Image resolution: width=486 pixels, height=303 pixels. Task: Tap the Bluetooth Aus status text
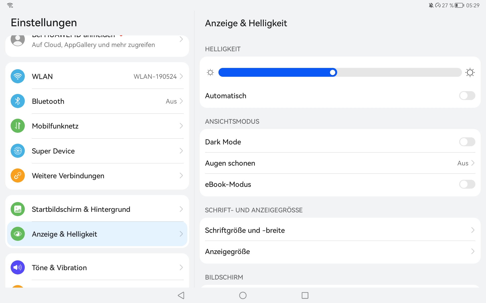coord(171,101)
